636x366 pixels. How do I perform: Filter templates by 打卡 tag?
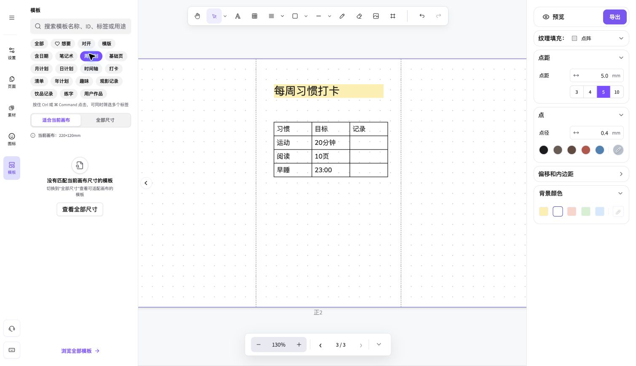click(x=114, y=69)
